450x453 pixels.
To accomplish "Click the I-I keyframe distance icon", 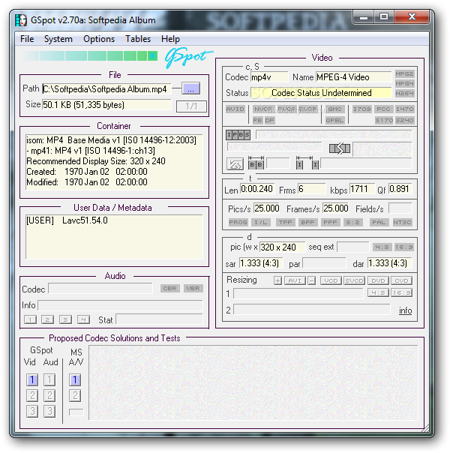I will pyautogui.click(x=307, y=163).
